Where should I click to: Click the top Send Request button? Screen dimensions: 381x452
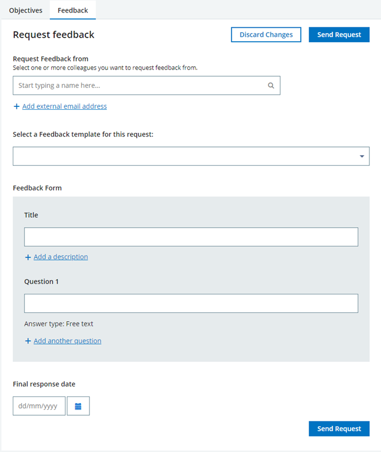(x=339, y=35)
